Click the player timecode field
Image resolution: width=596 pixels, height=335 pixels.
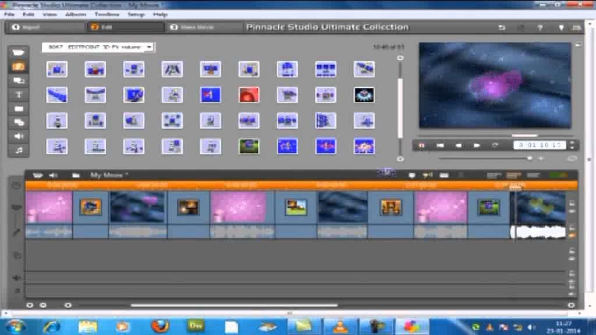point(540,145)
